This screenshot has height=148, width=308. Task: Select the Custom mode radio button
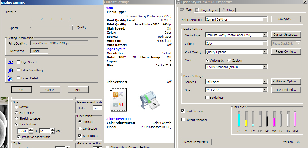pos(229,60)
